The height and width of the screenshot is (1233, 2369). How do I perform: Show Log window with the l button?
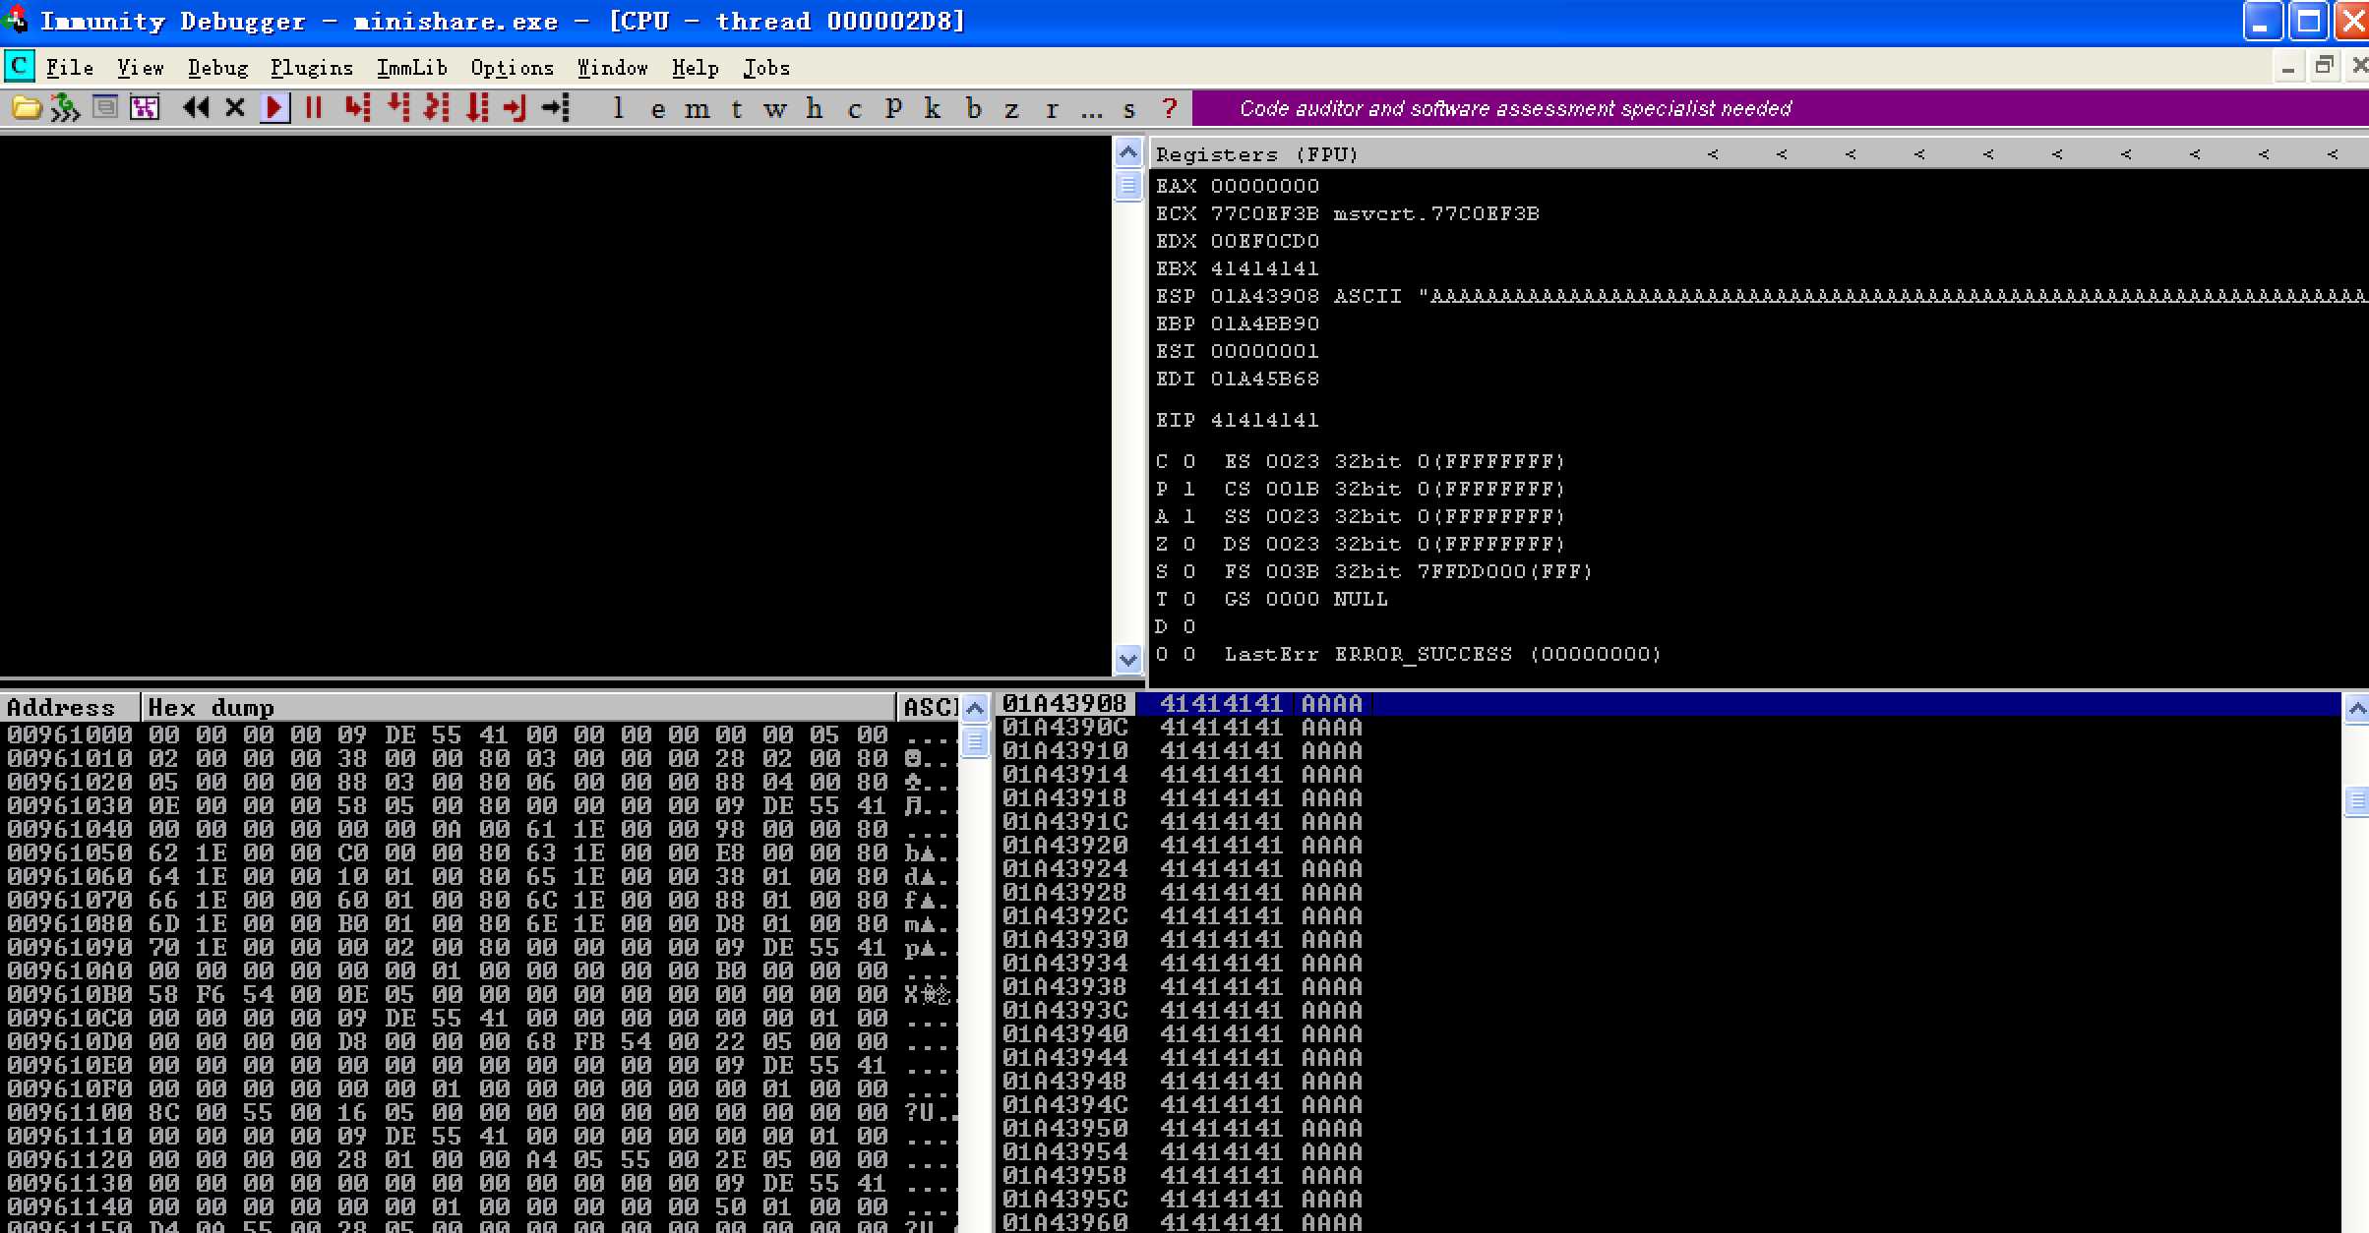618,108
